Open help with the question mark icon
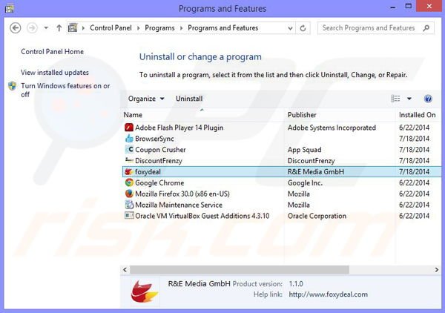445x313 pixels. coord(428,99)
